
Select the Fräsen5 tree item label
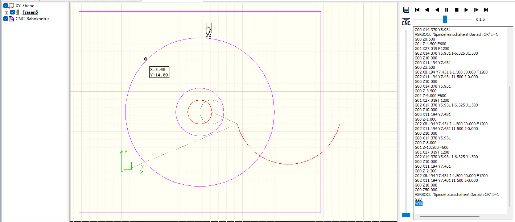(x=30, y=12)
